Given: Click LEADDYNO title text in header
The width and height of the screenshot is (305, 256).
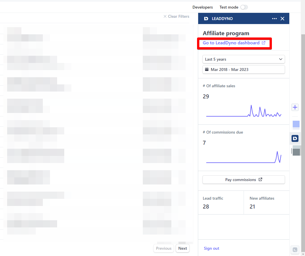Looking at the screenshot, I should tap(222, 19).
